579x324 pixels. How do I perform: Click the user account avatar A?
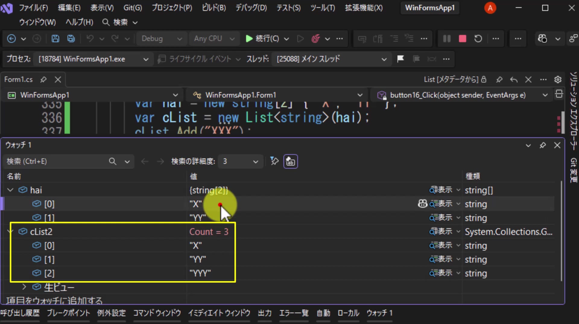pyautogui.click(x=490, y=8)
